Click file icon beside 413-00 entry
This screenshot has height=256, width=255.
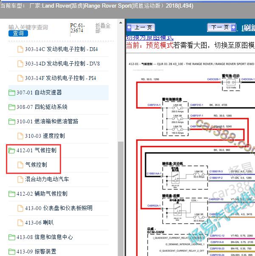(20, 208)
